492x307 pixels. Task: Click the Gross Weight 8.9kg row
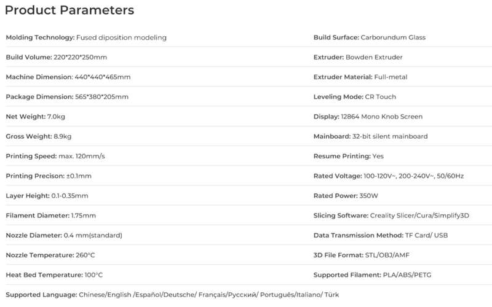click(x=39, y=136)
